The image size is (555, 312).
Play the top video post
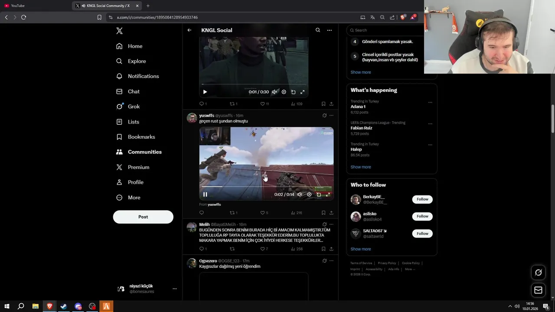click(205, 92)
